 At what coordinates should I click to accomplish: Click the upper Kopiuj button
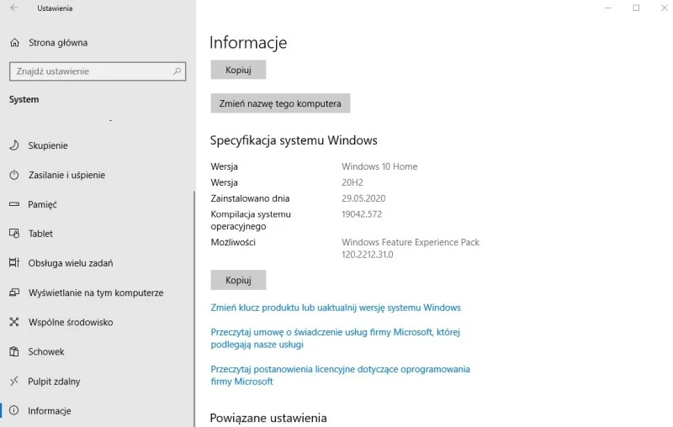238,70
